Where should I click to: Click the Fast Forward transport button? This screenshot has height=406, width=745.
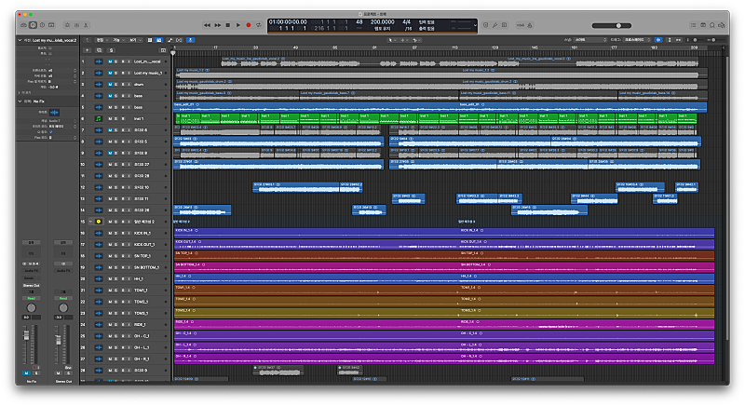point(217,25)
